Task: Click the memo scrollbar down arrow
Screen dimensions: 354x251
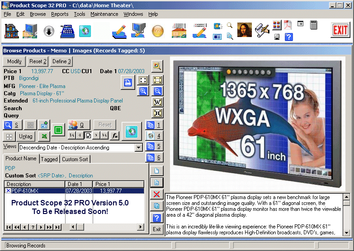Action: coord(347,233)
